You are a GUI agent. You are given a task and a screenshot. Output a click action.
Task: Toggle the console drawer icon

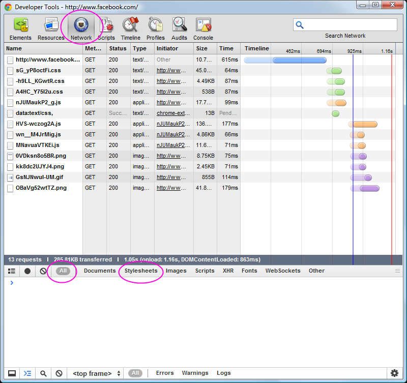[27, 373]
